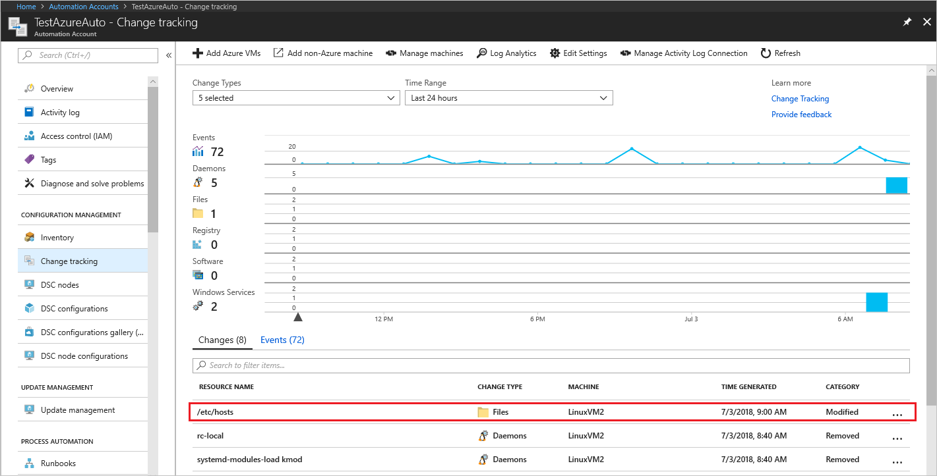Click the Edit Settings gear icon
The width and height of the screenshot is (937, 476).
pos(555,53)
